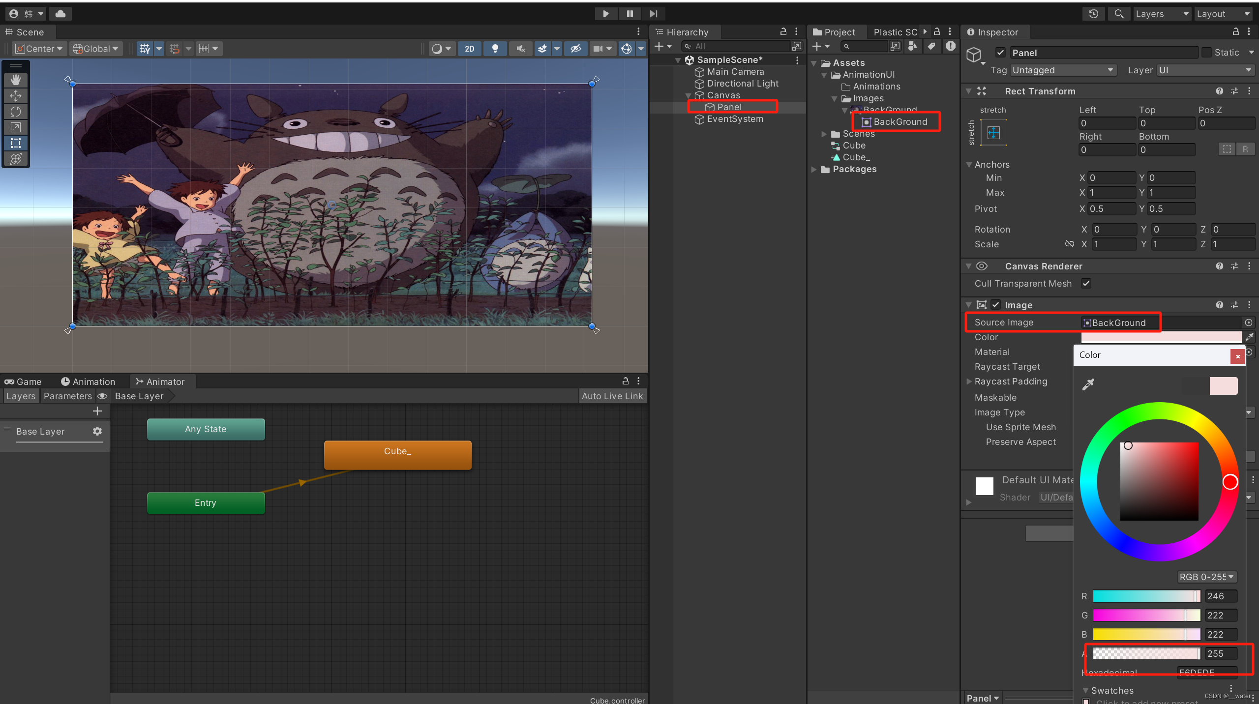
Task: Expand Raycast Padding section
Action: 969,381
